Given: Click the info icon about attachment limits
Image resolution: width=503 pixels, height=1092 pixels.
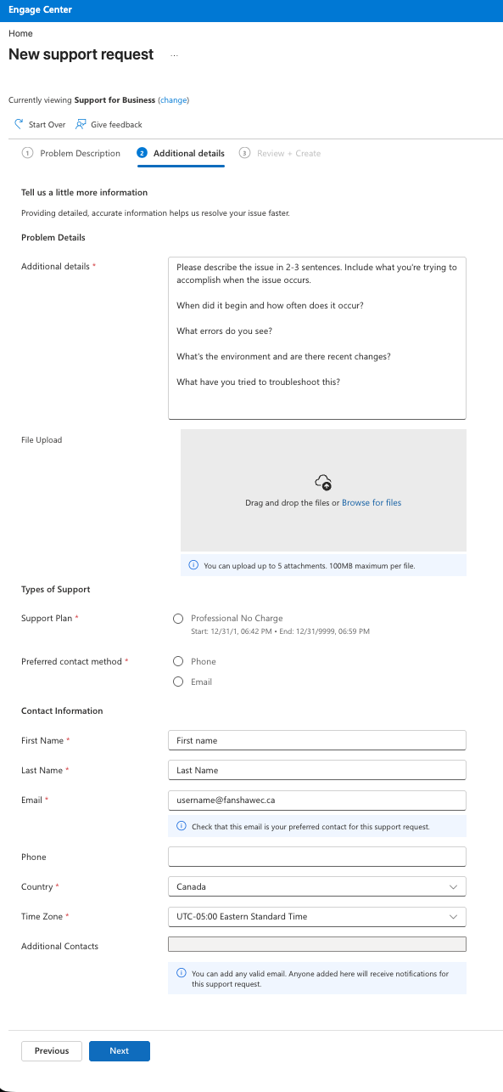Looking at the screenshot, I should [193, 565].
